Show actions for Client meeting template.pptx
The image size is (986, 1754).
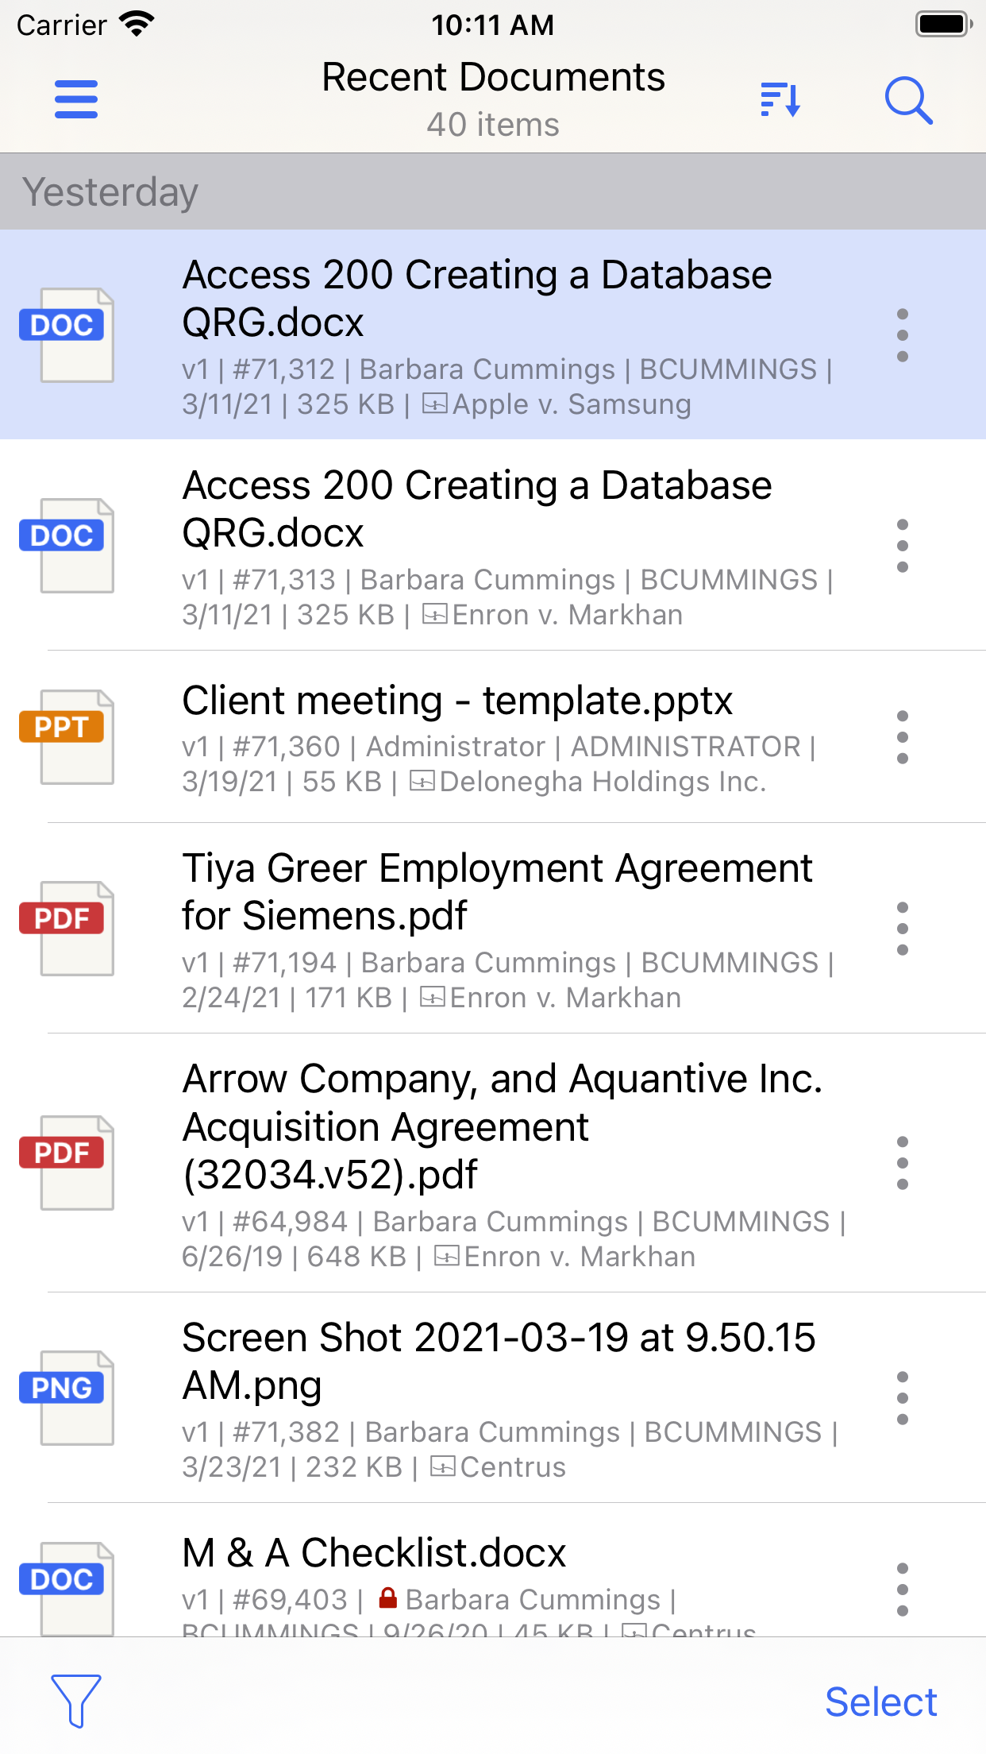903,737
